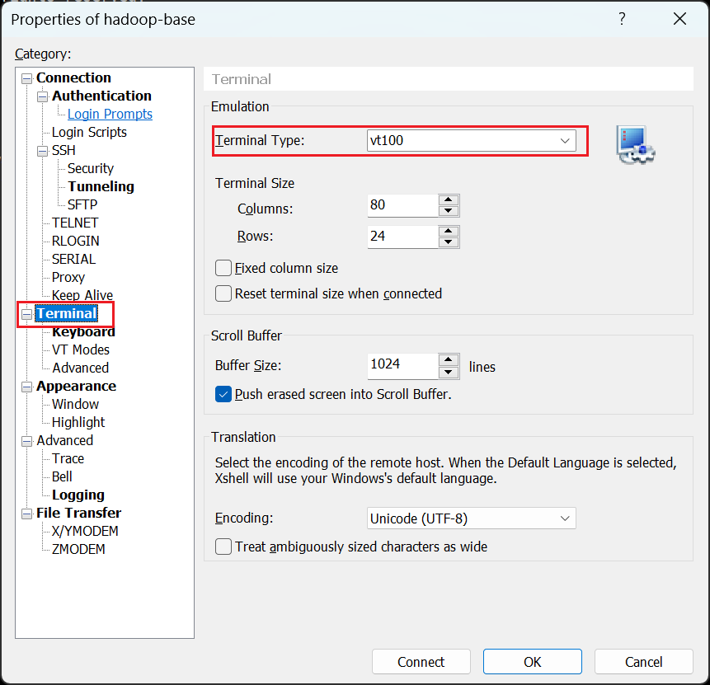Collapse the Appearance tree node
Viewport: 710px width, 685px height.
(x=27, y=387)
